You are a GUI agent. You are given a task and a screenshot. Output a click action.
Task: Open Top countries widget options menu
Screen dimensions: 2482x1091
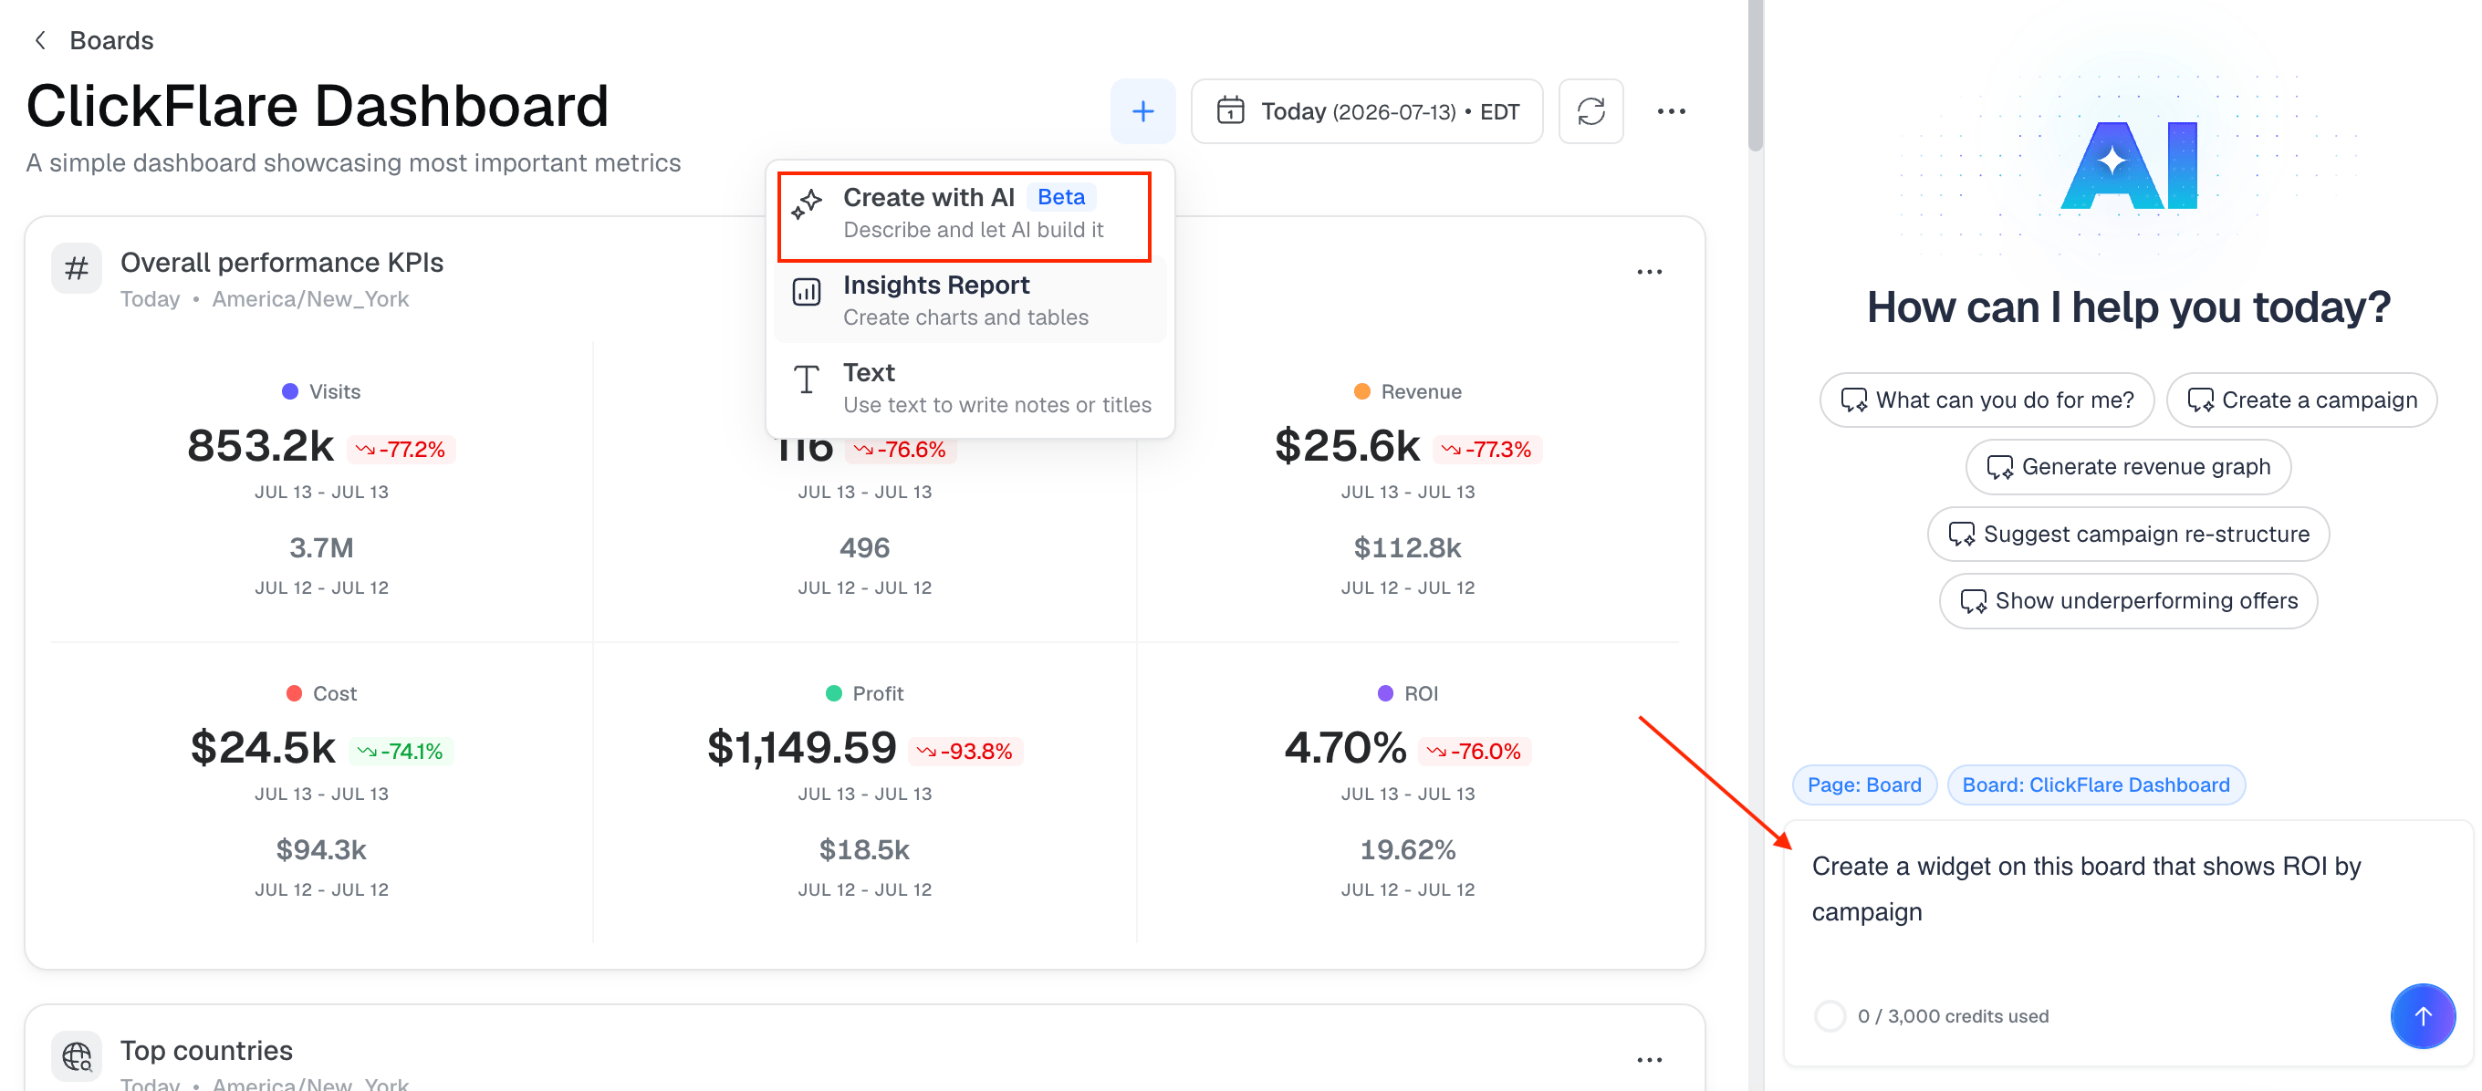[1650, 1059]
